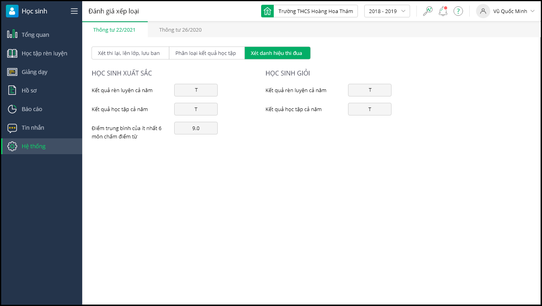Click the Hồ sơ document icon
The width and height of the screenshot is (542, 306).
12,90
